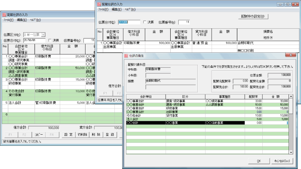Image resolution: width=301 pixels, height=169 pixels.
Task: Open the 伝票区分 dropdown showing 3 単一伝票
Action: click(x=43, y=35)
